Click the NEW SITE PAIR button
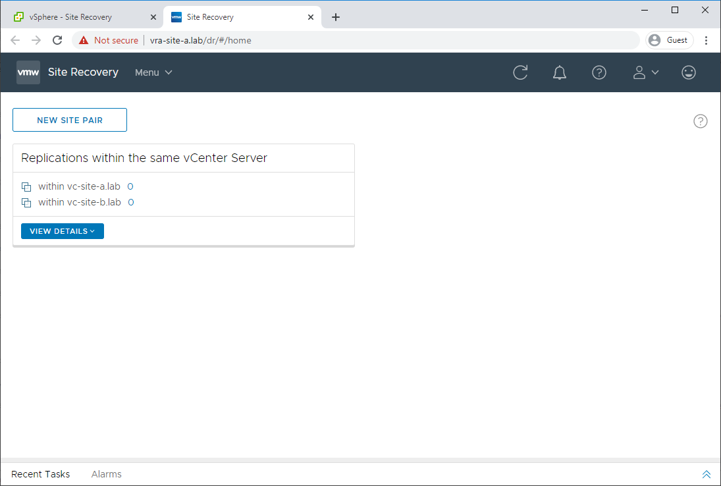Screen dimensions: 721x486 pos(69,120)
